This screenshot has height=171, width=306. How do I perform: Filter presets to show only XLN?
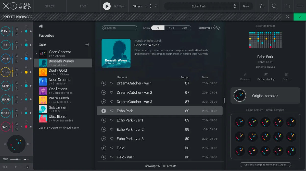(x=171, y=28)
